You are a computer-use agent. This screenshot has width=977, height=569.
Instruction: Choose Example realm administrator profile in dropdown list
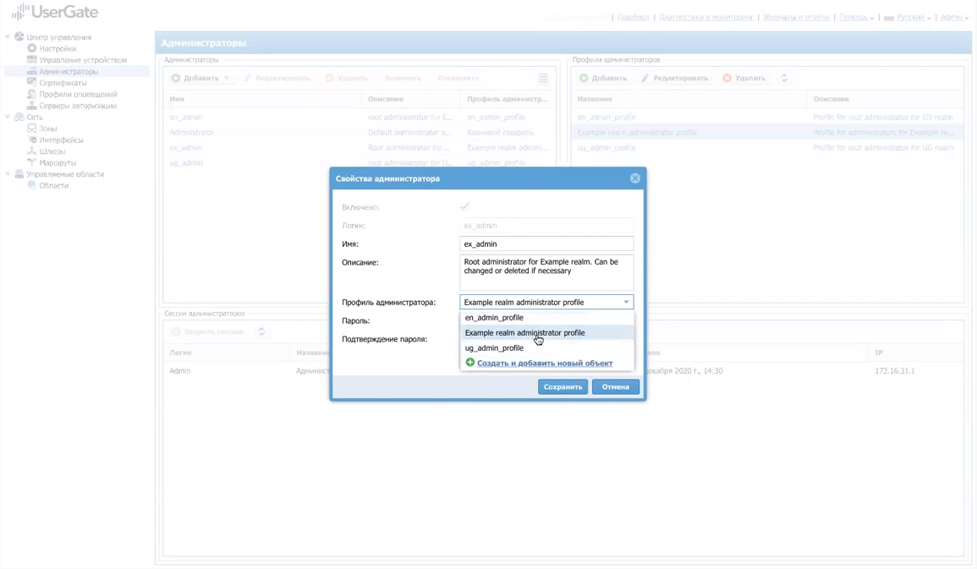click(547, 332)
